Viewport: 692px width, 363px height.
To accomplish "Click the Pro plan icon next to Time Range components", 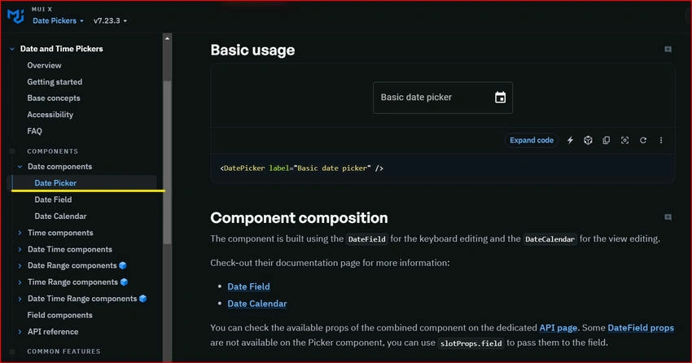I will (124, 282).
